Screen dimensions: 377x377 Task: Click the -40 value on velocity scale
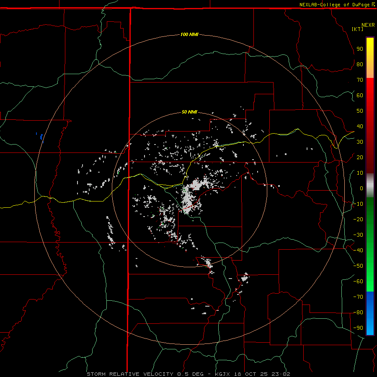358,250
